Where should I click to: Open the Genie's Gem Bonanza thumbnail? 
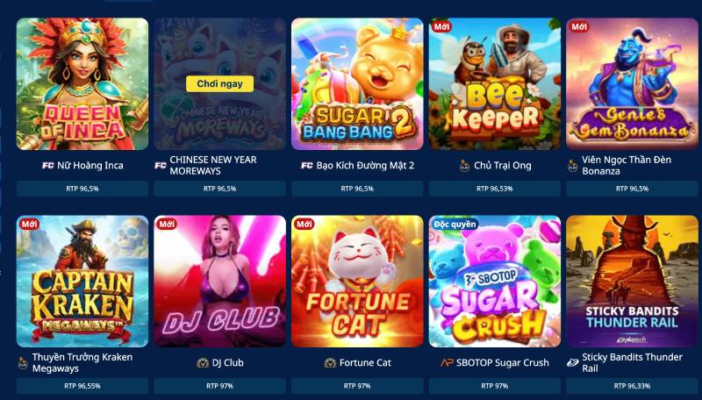click(x=632, y=83)
